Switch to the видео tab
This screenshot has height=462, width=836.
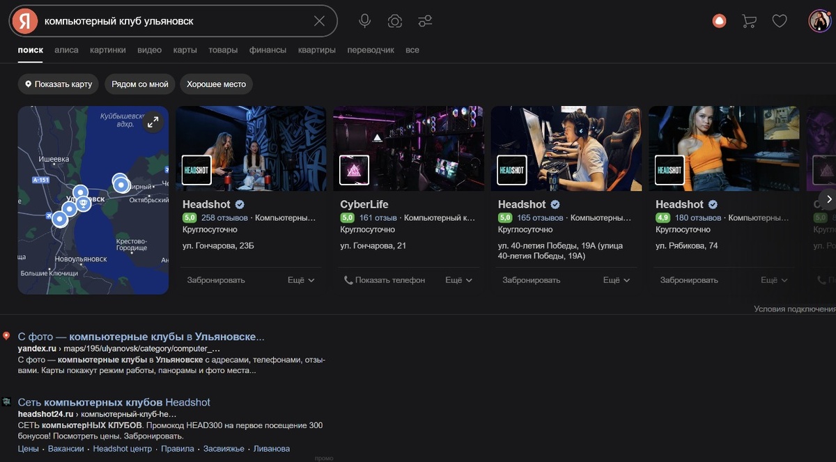(150, 50)
